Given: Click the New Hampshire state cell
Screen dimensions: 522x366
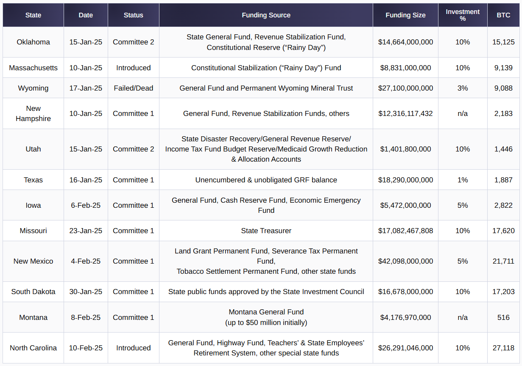Looking at the screenshot, I should (33, 113).
